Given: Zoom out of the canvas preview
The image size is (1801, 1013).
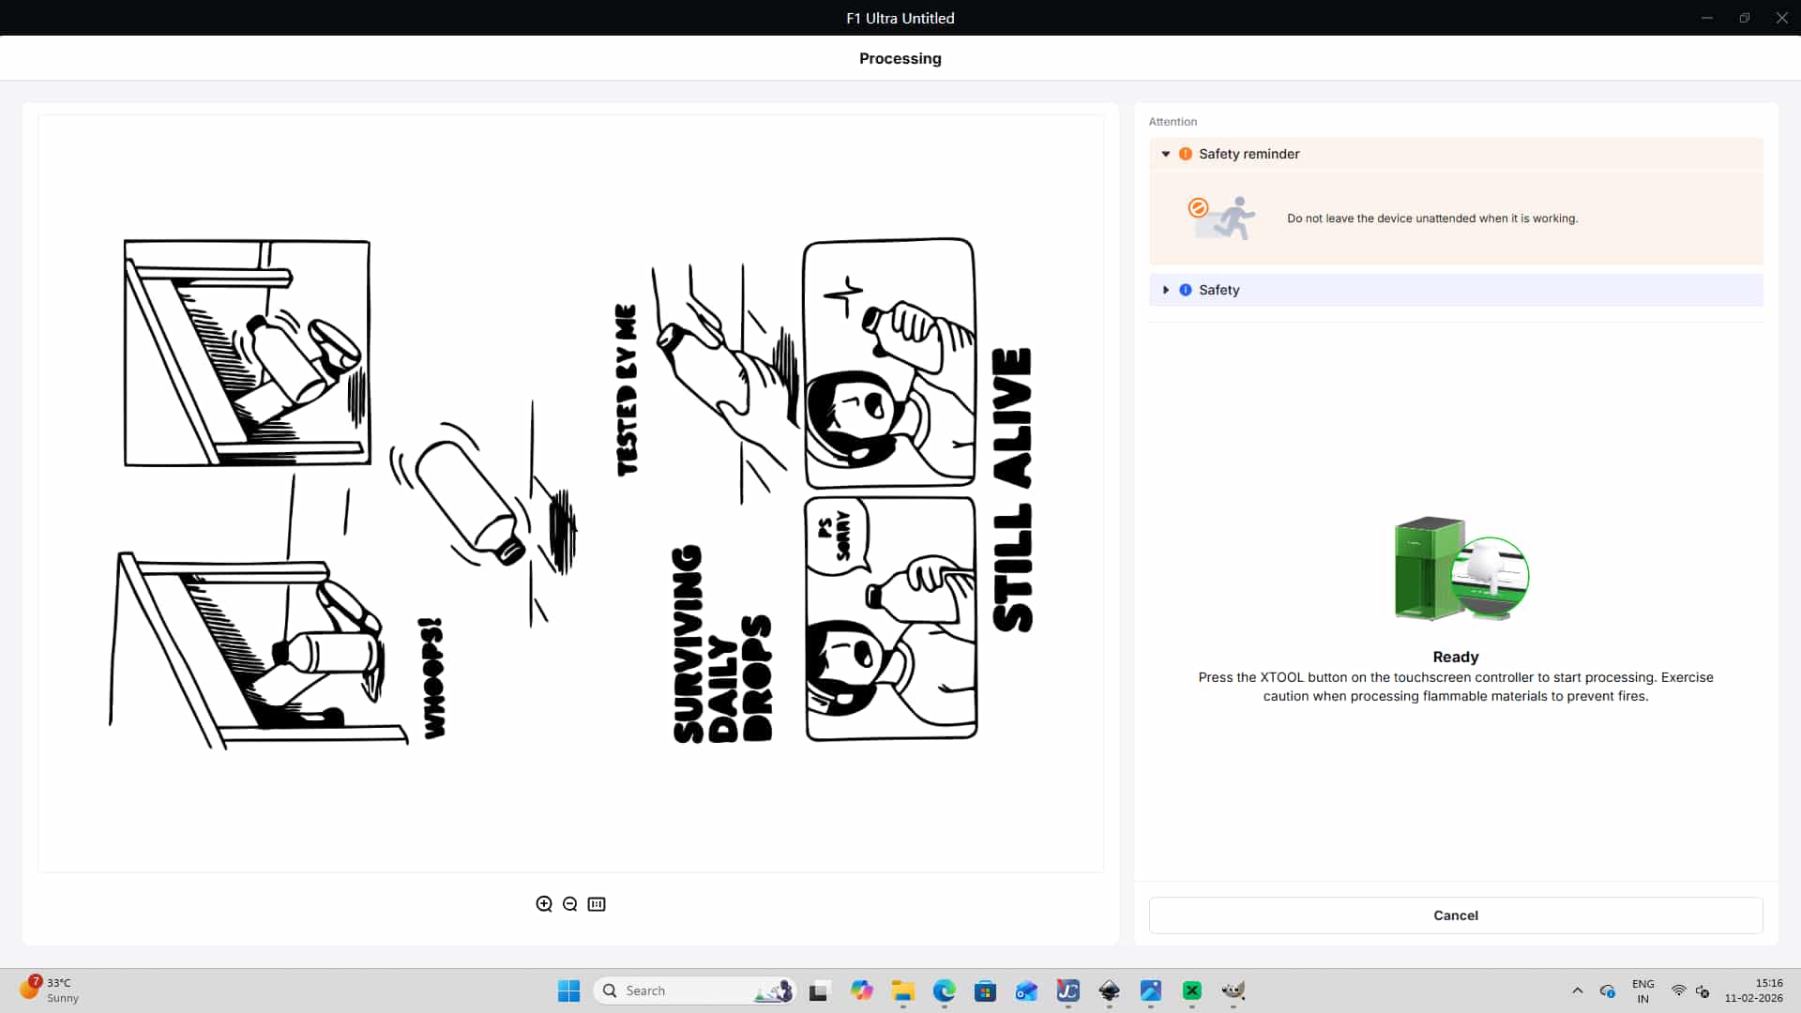Looking at the screenshot, I should 570,904.
